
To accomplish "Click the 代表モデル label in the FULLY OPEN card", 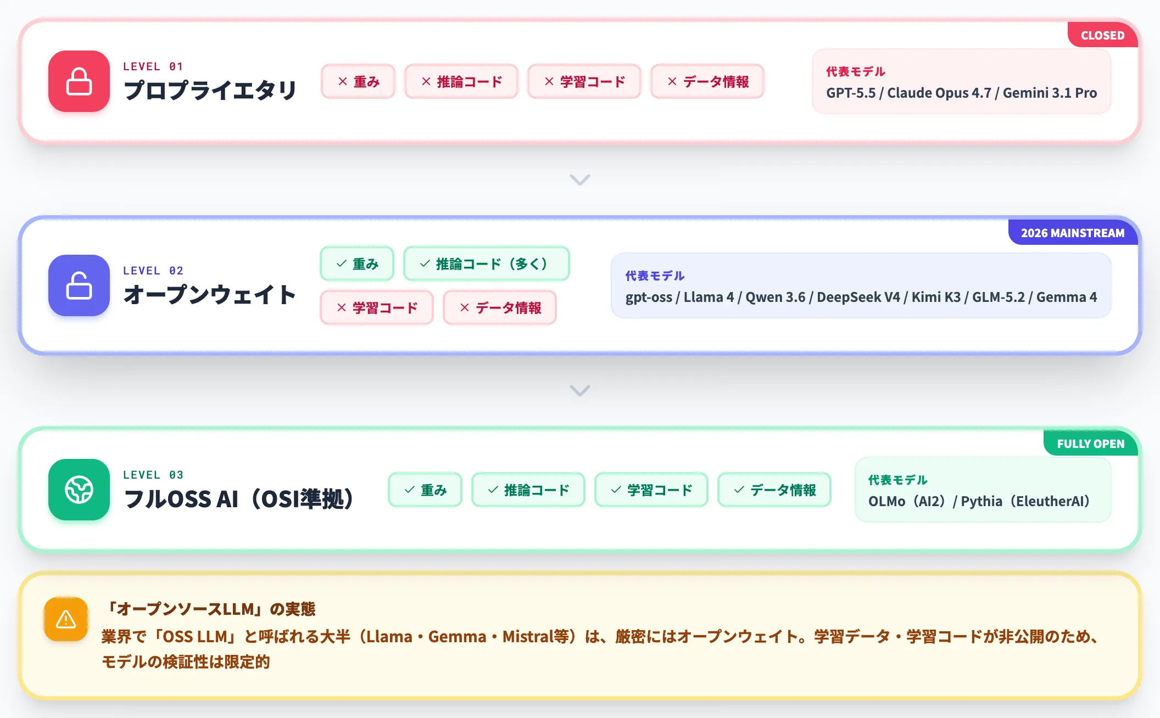I will pos(897,480).
